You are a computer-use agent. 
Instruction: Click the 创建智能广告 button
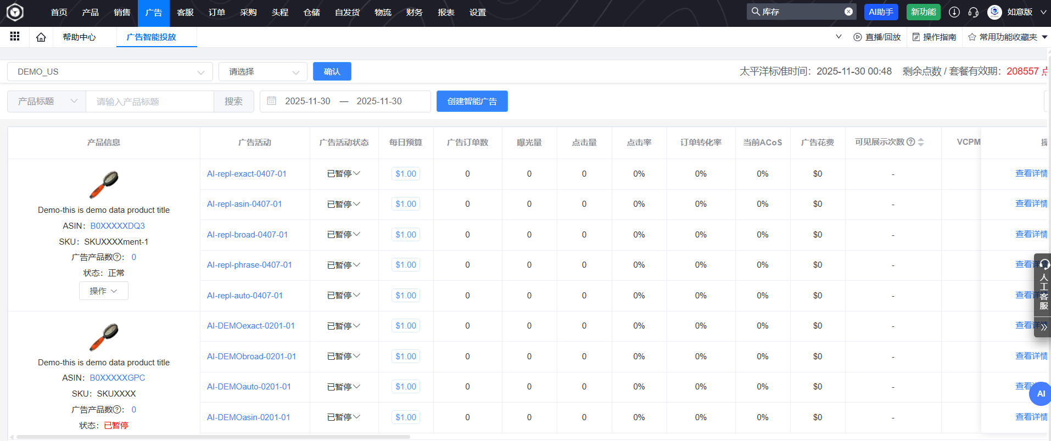click(x=472, y=101)
